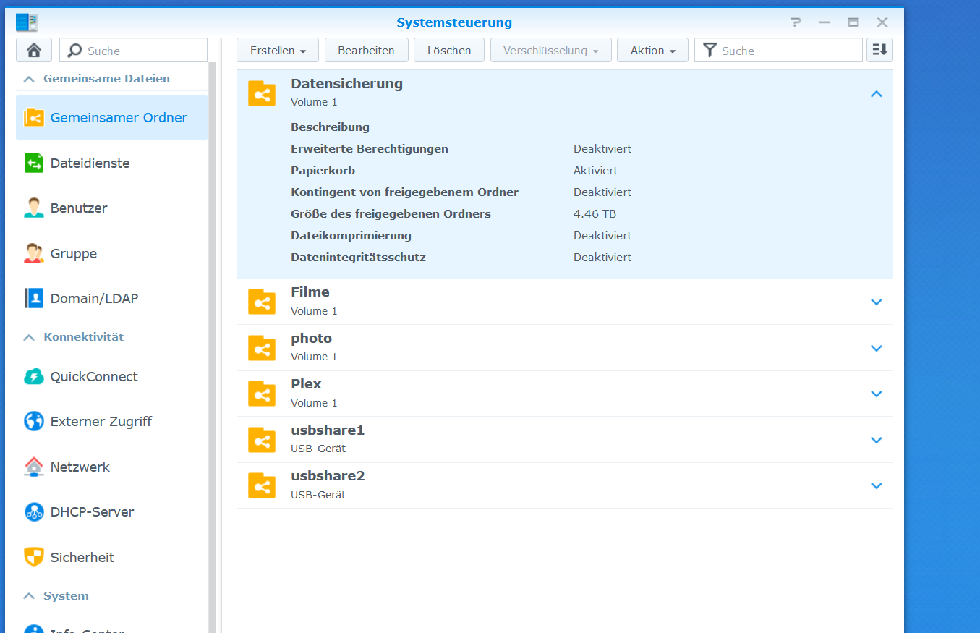Click the sidebar search magnifier icon

pyautogui.click(x=75, y=51)
